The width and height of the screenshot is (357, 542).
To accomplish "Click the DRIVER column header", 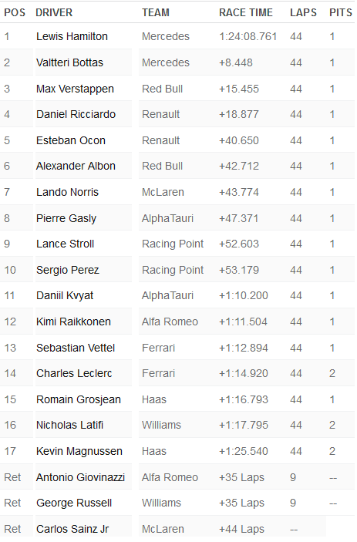I will pos(54,13).
